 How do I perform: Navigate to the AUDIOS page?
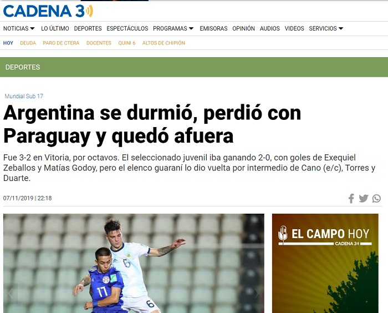click(270, 28)
